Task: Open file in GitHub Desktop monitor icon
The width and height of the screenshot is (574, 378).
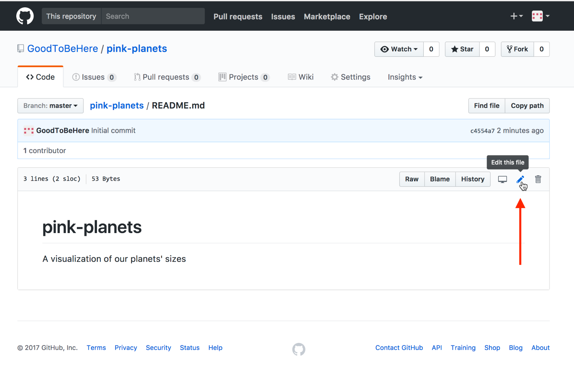Action: coord(502,179)
